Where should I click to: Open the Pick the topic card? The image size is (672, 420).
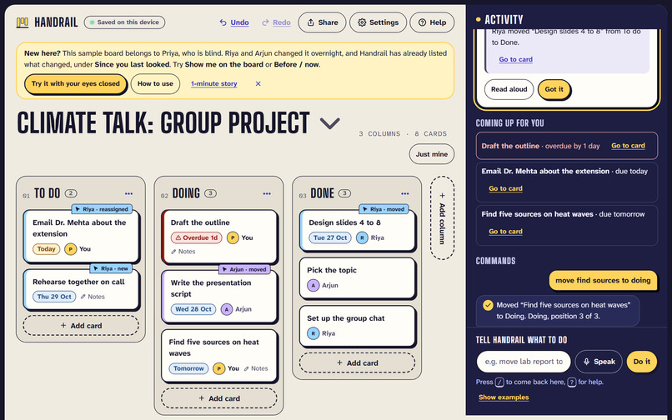[x=358, y=277]
